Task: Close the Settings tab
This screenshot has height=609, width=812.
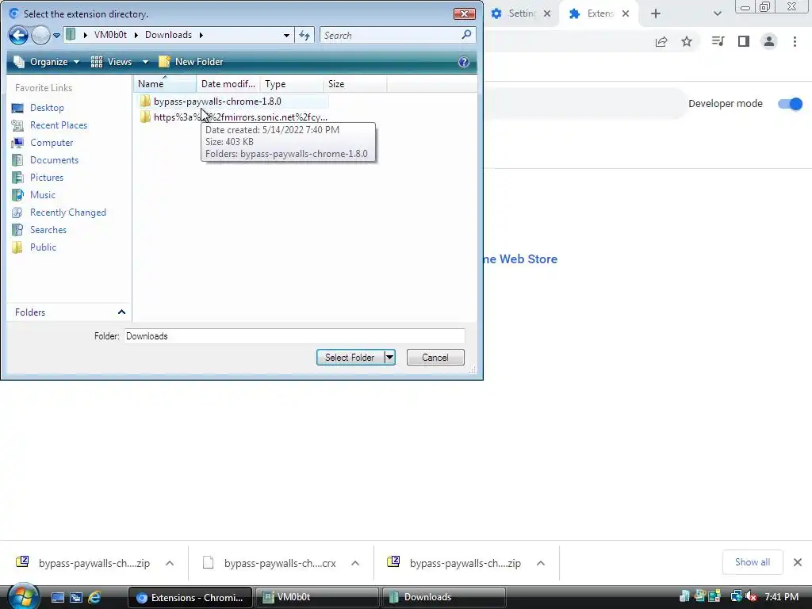Action: [x=547, y=13]
